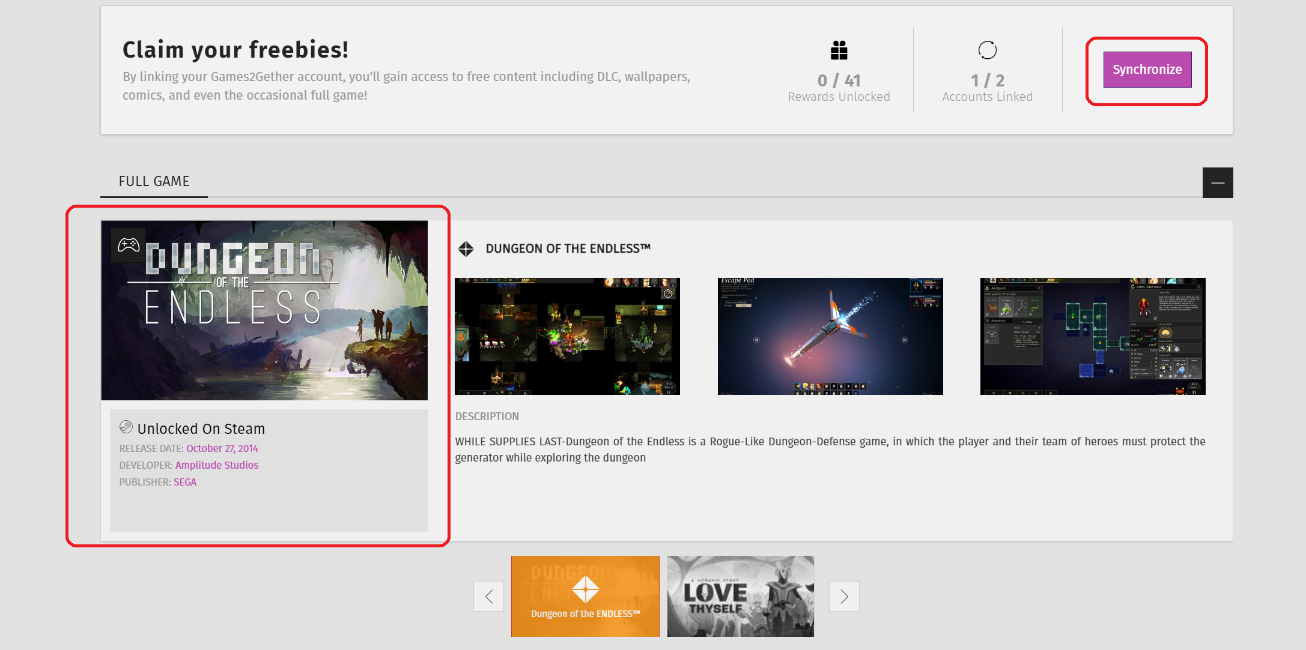1306x650 pixels.
Task: Open the dungeon rooms gameplay screenshot
Action: tap(567, 336)
